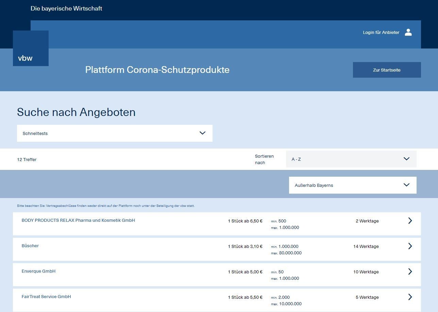Open the Schnelltests category dropdown
The image size is (438, 312).
coord(115,133)
